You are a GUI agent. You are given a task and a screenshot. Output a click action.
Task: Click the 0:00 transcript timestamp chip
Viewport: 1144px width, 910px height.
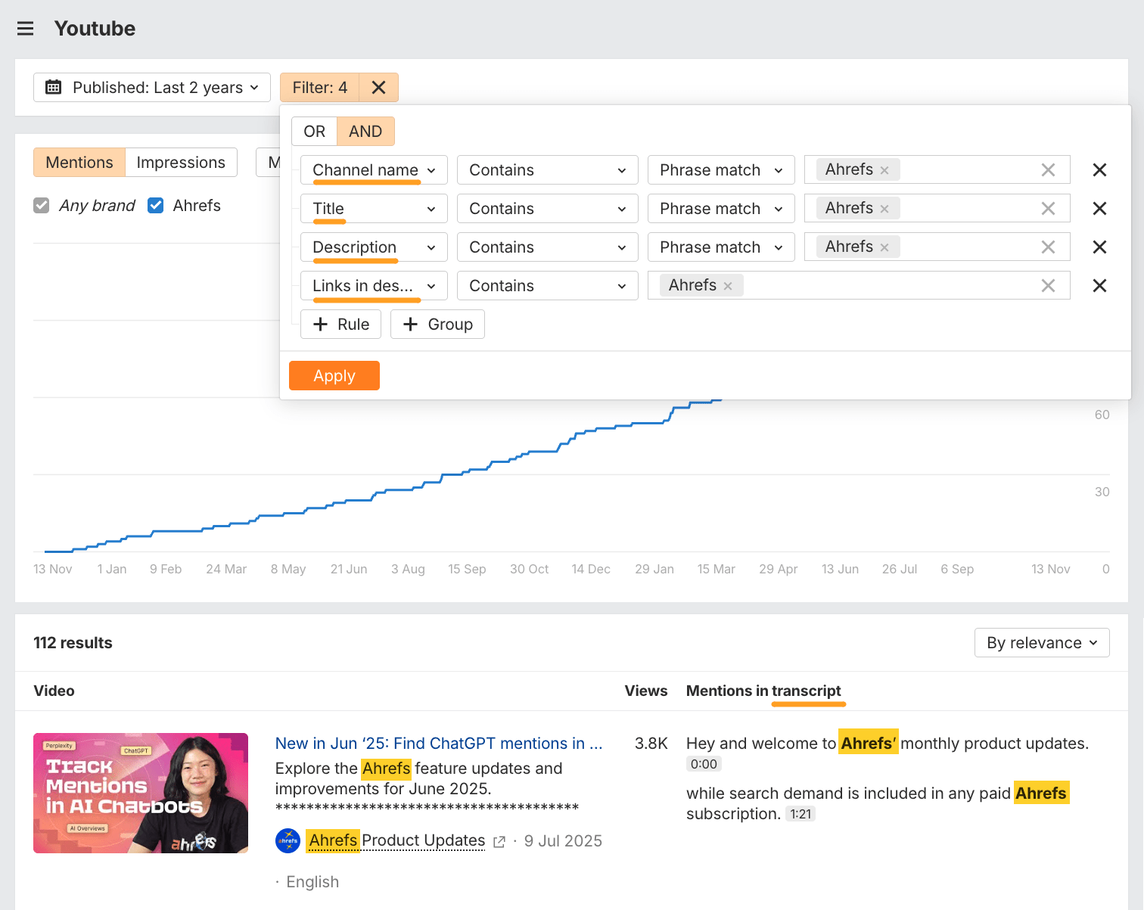pos(704,764)
